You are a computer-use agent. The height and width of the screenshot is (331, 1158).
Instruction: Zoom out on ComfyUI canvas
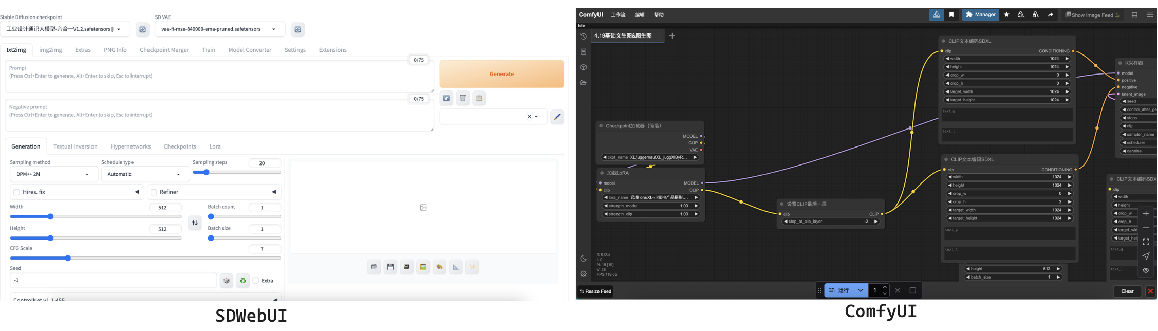(1146, 228)
